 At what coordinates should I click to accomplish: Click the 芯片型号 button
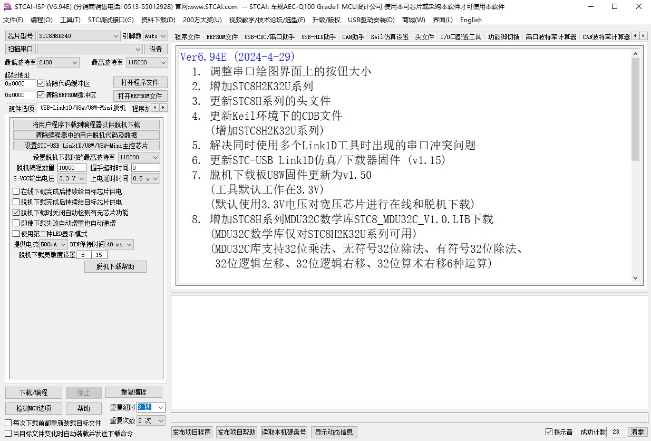click(x=20, y=36)
